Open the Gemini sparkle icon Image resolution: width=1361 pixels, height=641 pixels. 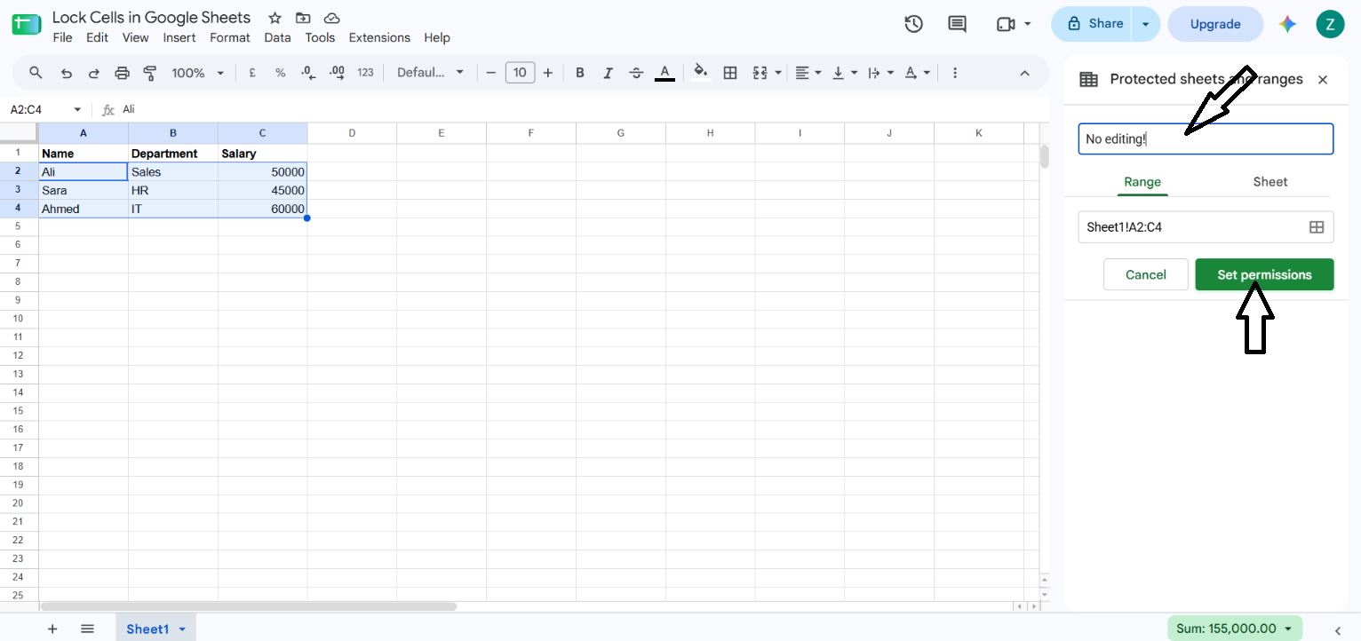[x=1288, y=24]
